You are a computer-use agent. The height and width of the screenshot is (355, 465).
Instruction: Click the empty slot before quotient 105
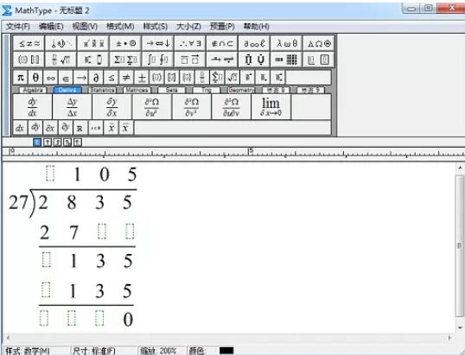[50, 174]
